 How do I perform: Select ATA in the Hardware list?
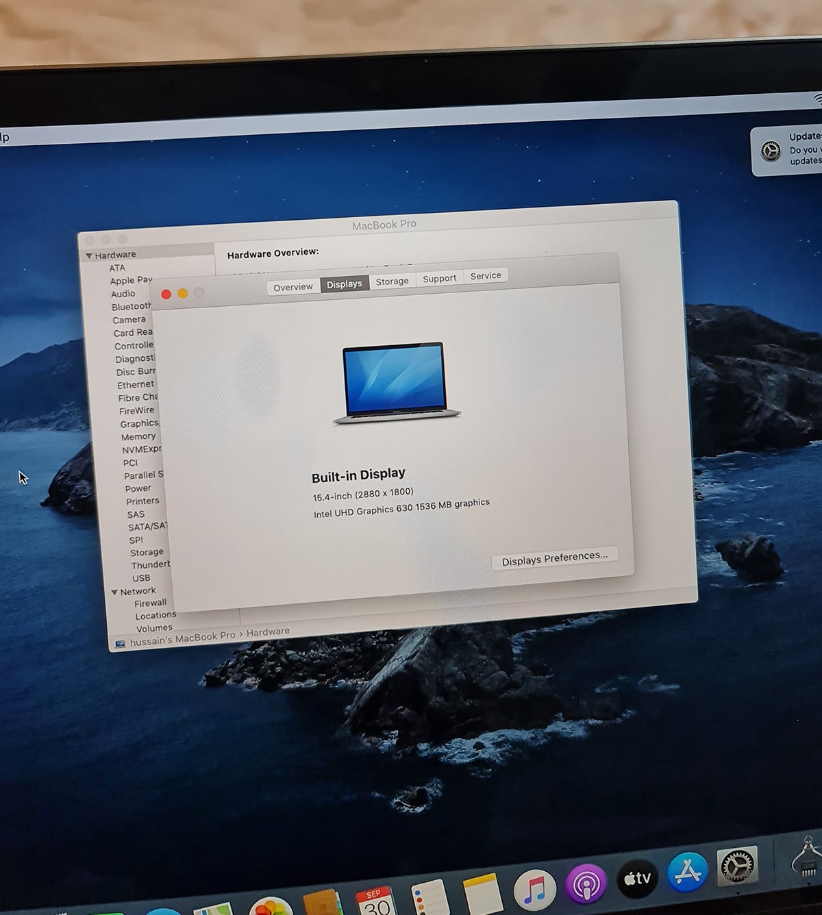click(x=117, y=268)
